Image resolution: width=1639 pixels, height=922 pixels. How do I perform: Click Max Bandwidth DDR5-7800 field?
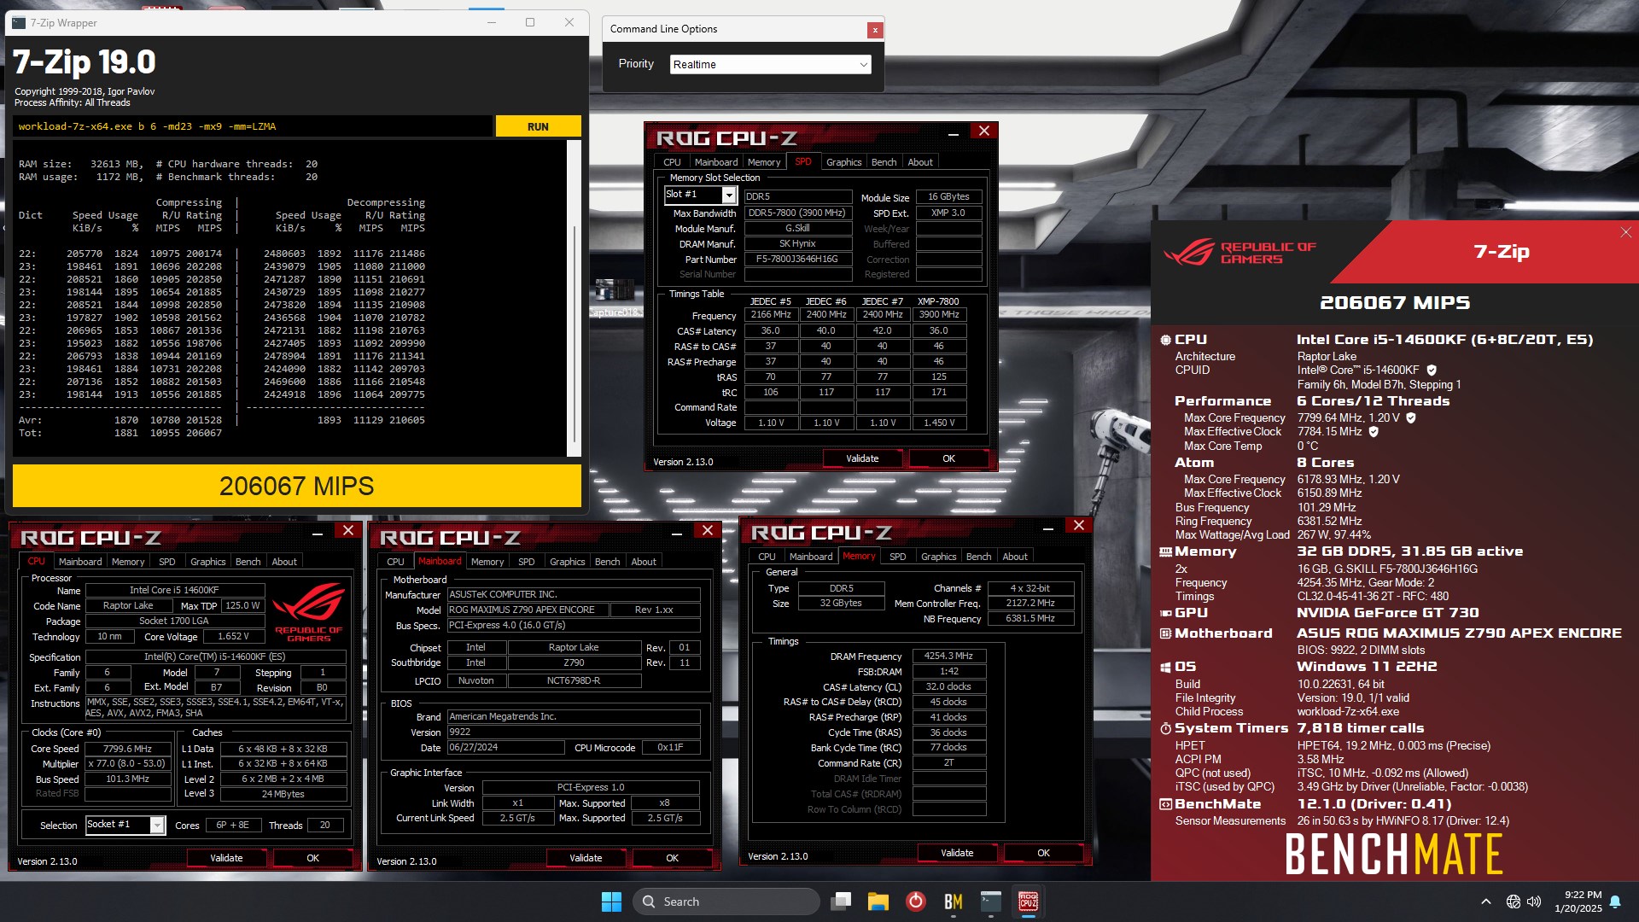(x=798, y=213)
